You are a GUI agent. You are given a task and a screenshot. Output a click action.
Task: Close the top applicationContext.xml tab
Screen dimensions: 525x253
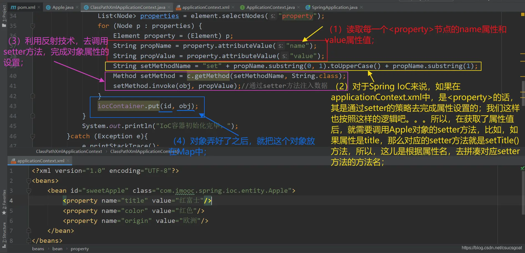233,7
